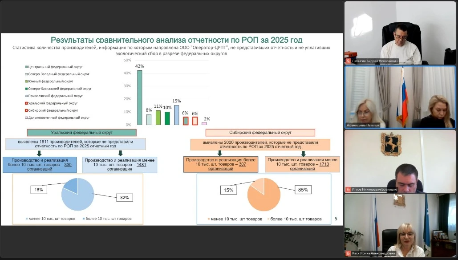Click the underlined number 307
458x260 pixels.
tap(243, 164)
